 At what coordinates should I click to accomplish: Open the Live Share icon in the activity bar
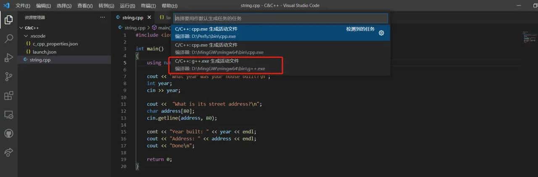(x=8, y=153)
